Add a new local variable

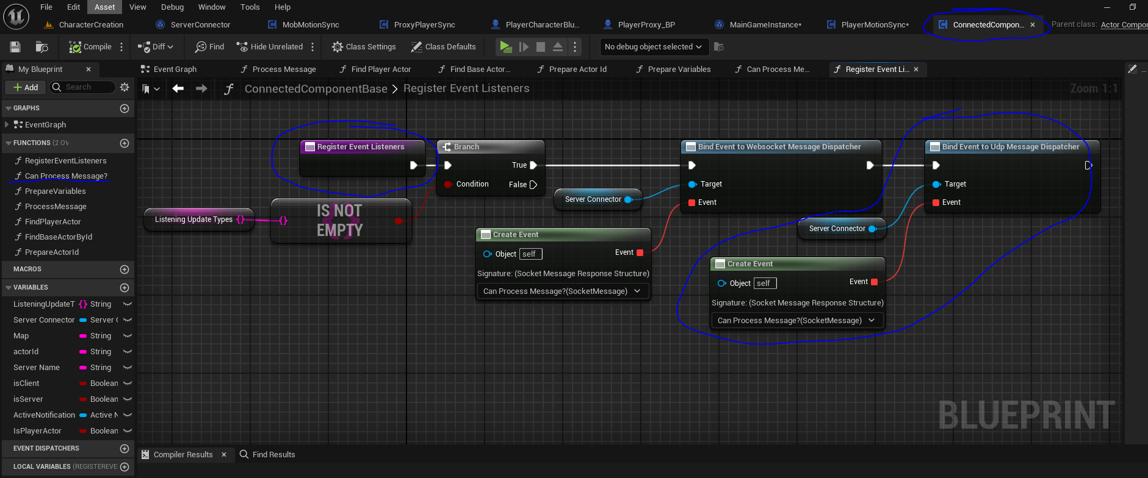[x=125, y=467]
